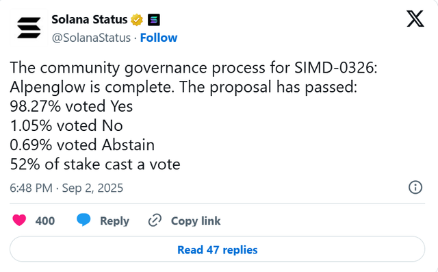The image size is (438, 272).
Task: Click the Reply text label
Action: 114,221
